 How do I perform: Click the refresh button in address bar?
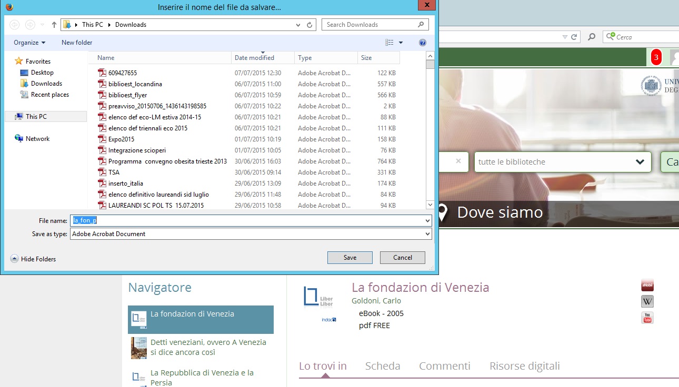[310, 25]
